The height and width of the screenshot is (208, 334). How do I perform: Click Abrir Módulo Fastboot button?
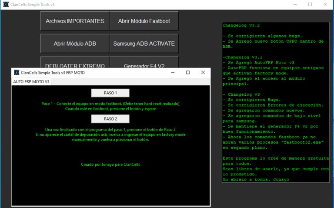coord(144,21)
